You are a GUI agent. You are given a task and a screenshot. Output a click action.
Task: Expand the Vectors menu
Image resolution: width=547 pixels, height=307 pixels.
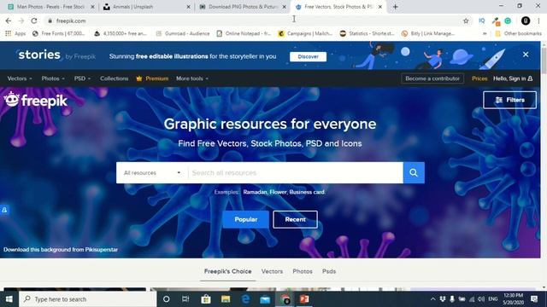pyautogui.click(x=20, y=78)
